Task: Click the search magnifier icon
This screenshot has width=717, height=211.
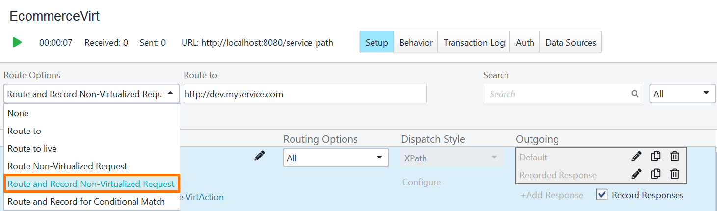Action: pos(635,94)
